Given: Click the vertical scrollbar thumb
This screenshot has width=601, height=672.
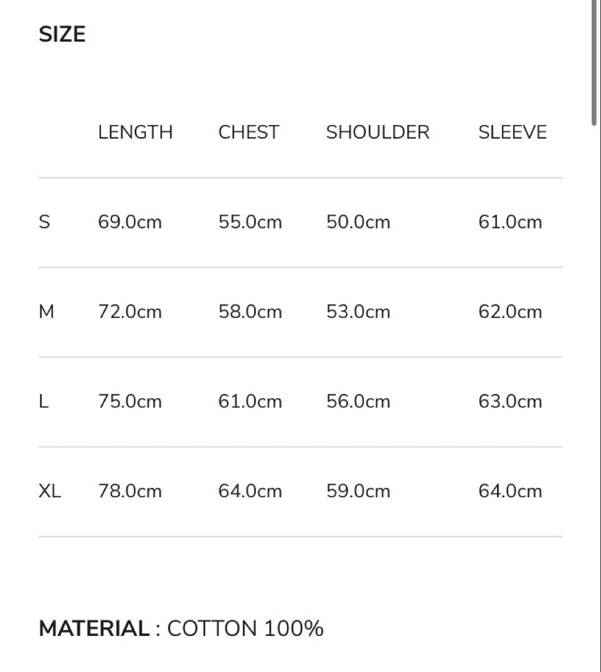Looking at the screenshot, I should click(x=594, y=62).
